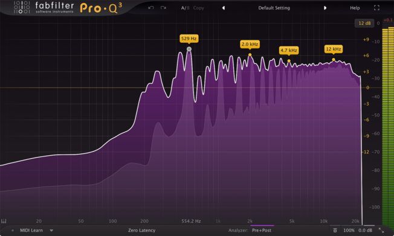The width and height of the screenshot is (394, 236).
Task: Select the 4.7 kHz EQ band dot
Action: tap(289, 61)
